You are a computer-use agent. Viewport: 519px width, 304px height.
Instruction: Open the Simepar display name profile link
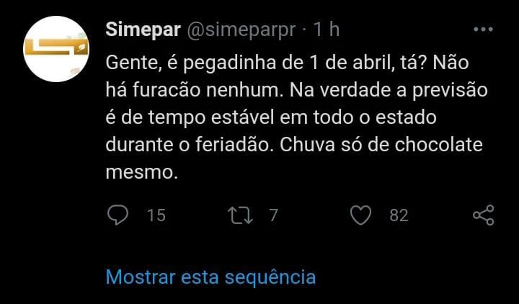(143, 30)
